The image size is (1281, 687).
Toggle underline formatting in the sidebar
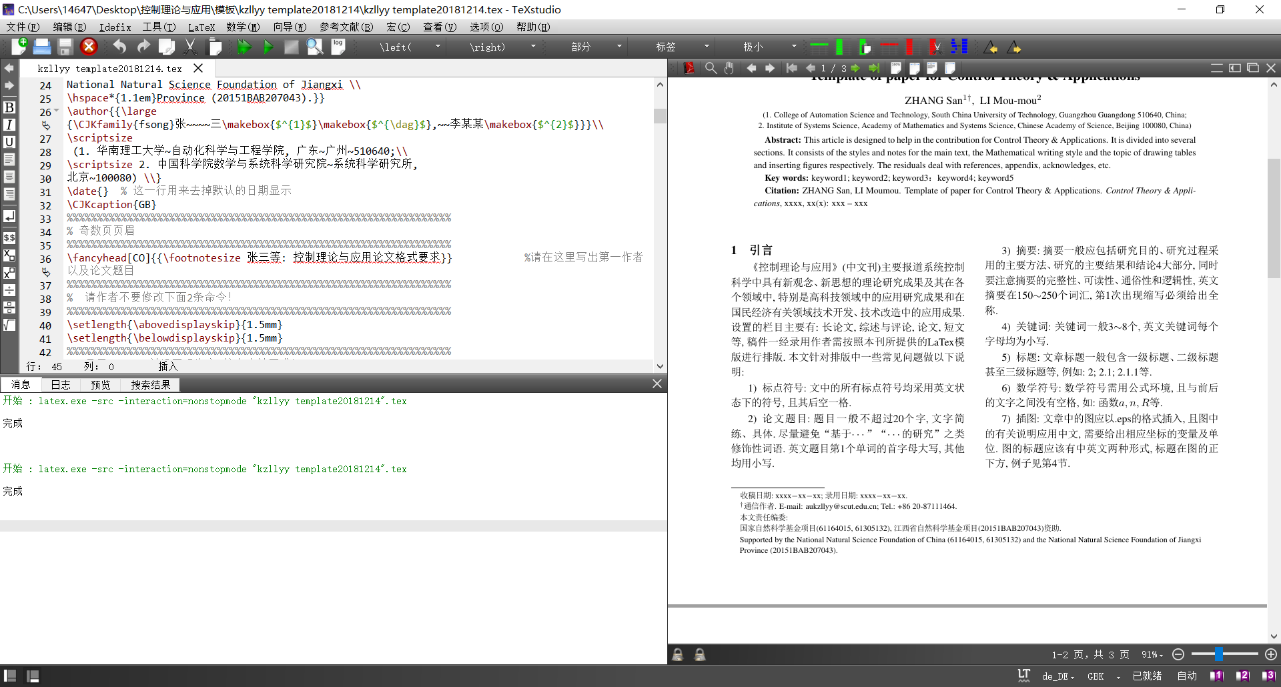9,142
